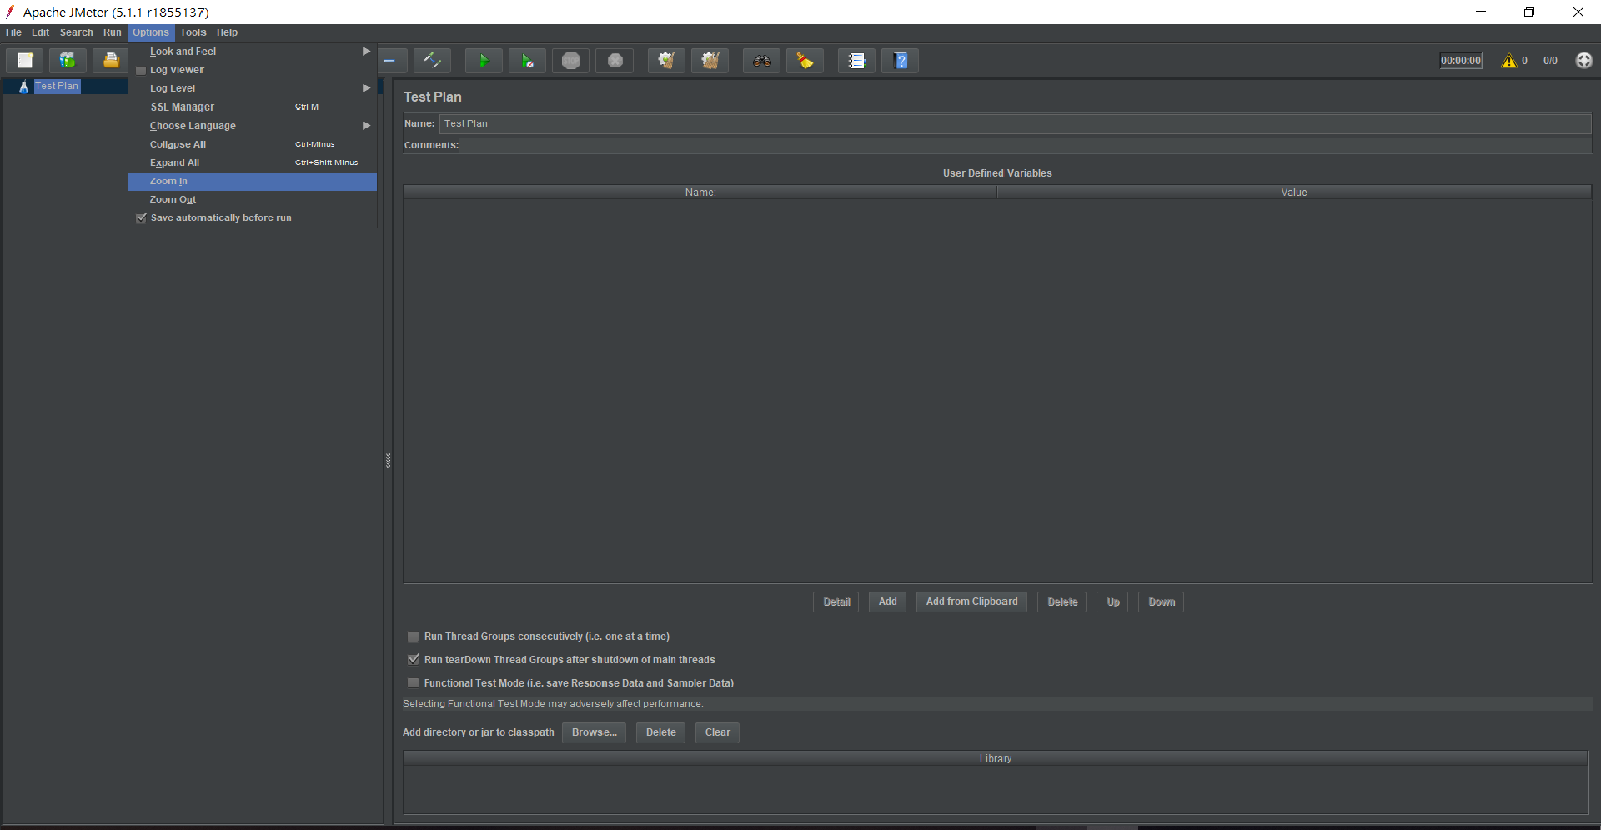Enable Run Thread Groups consecutively checkbox

click(414, 637)
